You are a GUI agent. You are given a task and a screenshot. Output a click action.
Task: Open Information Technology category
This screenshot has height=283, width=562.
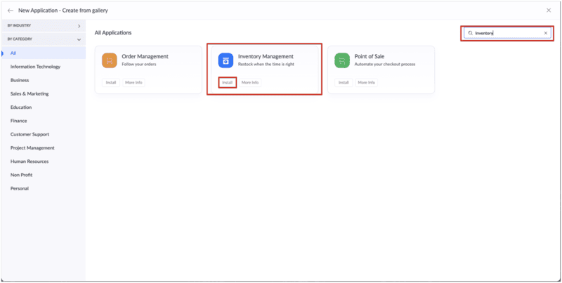(x=35, y=67)
